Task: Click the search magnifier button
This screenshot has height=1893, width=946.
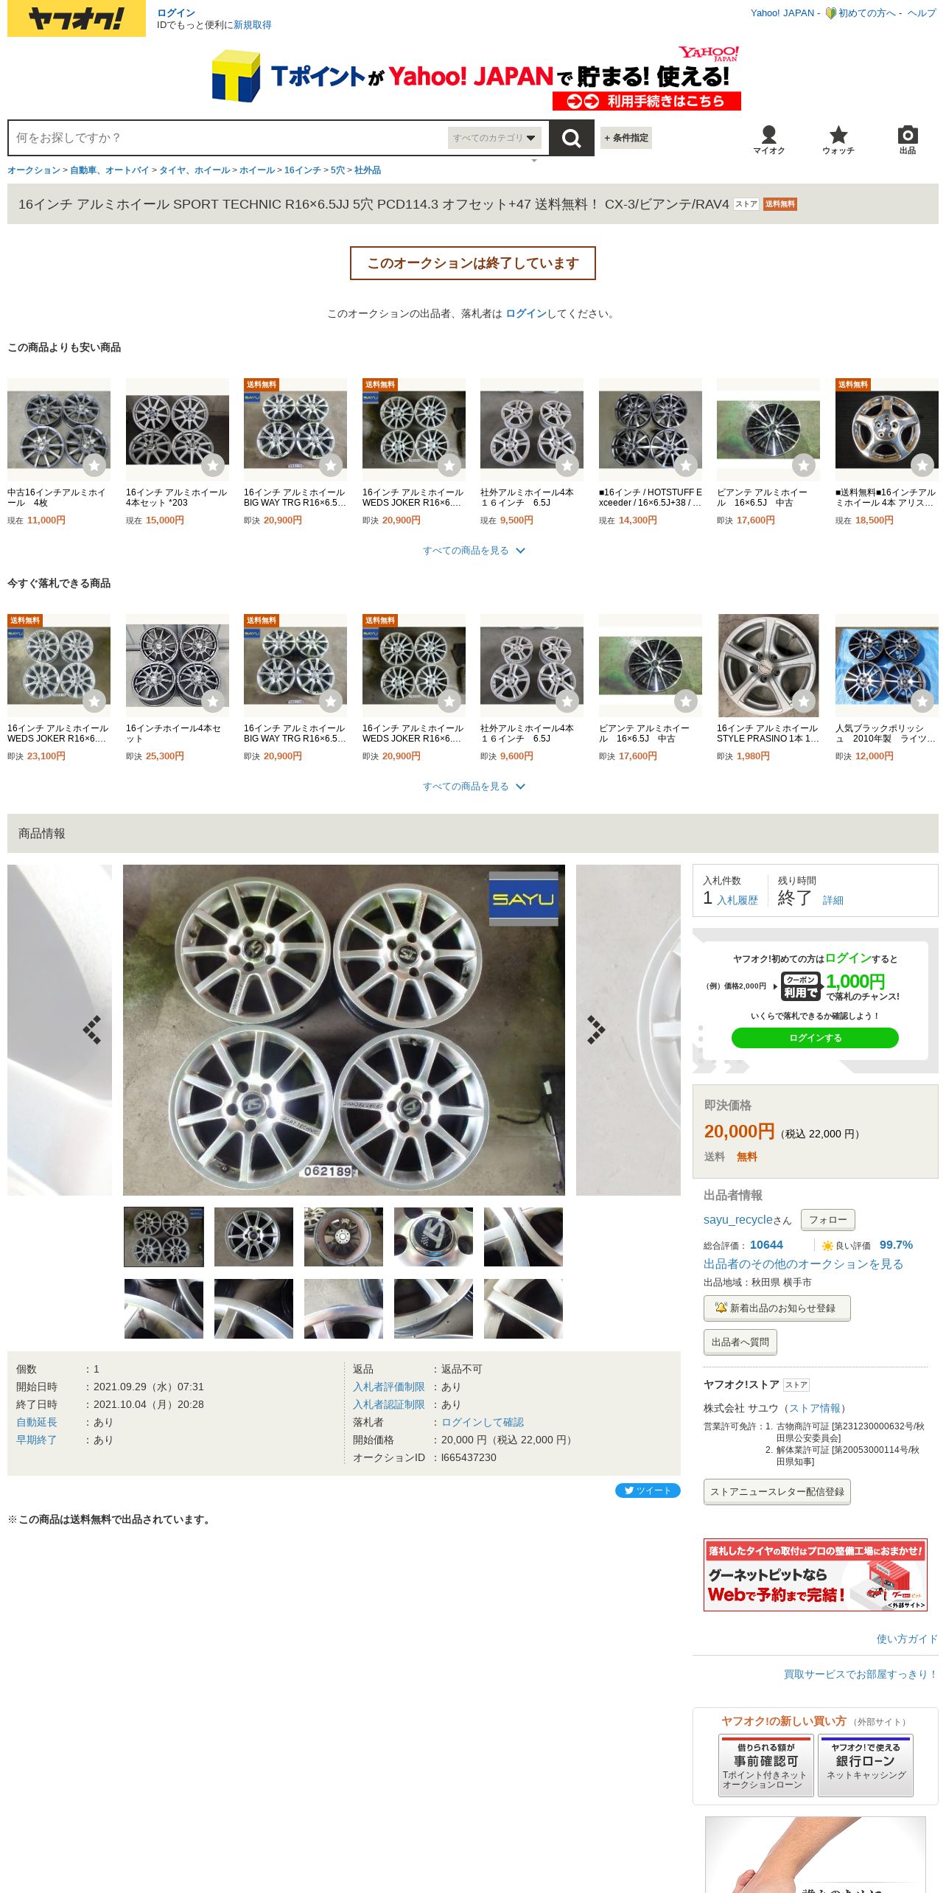Action: [571, 138]
